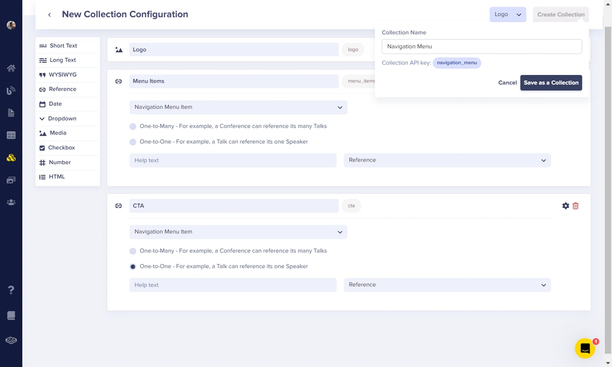Click CTA Help text input

click(x=233, y=285)
